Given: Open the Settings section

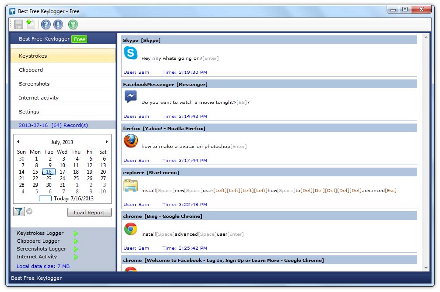Looking at the screenshot, I should tap(63, 112).
